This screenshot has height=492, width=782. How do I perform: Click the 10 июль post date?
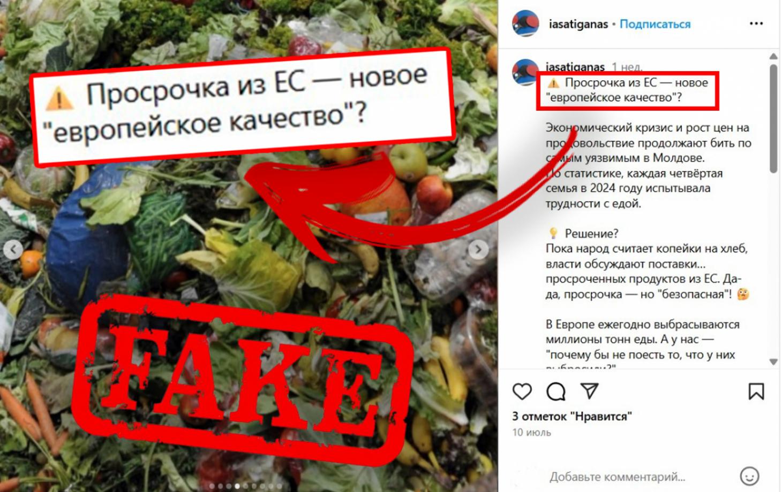531,432
